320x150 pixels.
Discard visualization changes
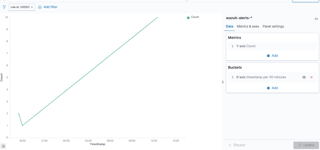(237, 145)
